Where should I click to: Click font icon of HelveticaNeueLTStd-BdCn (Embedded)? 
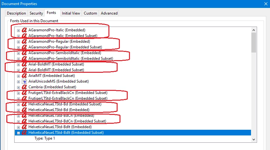click(24, 115)
